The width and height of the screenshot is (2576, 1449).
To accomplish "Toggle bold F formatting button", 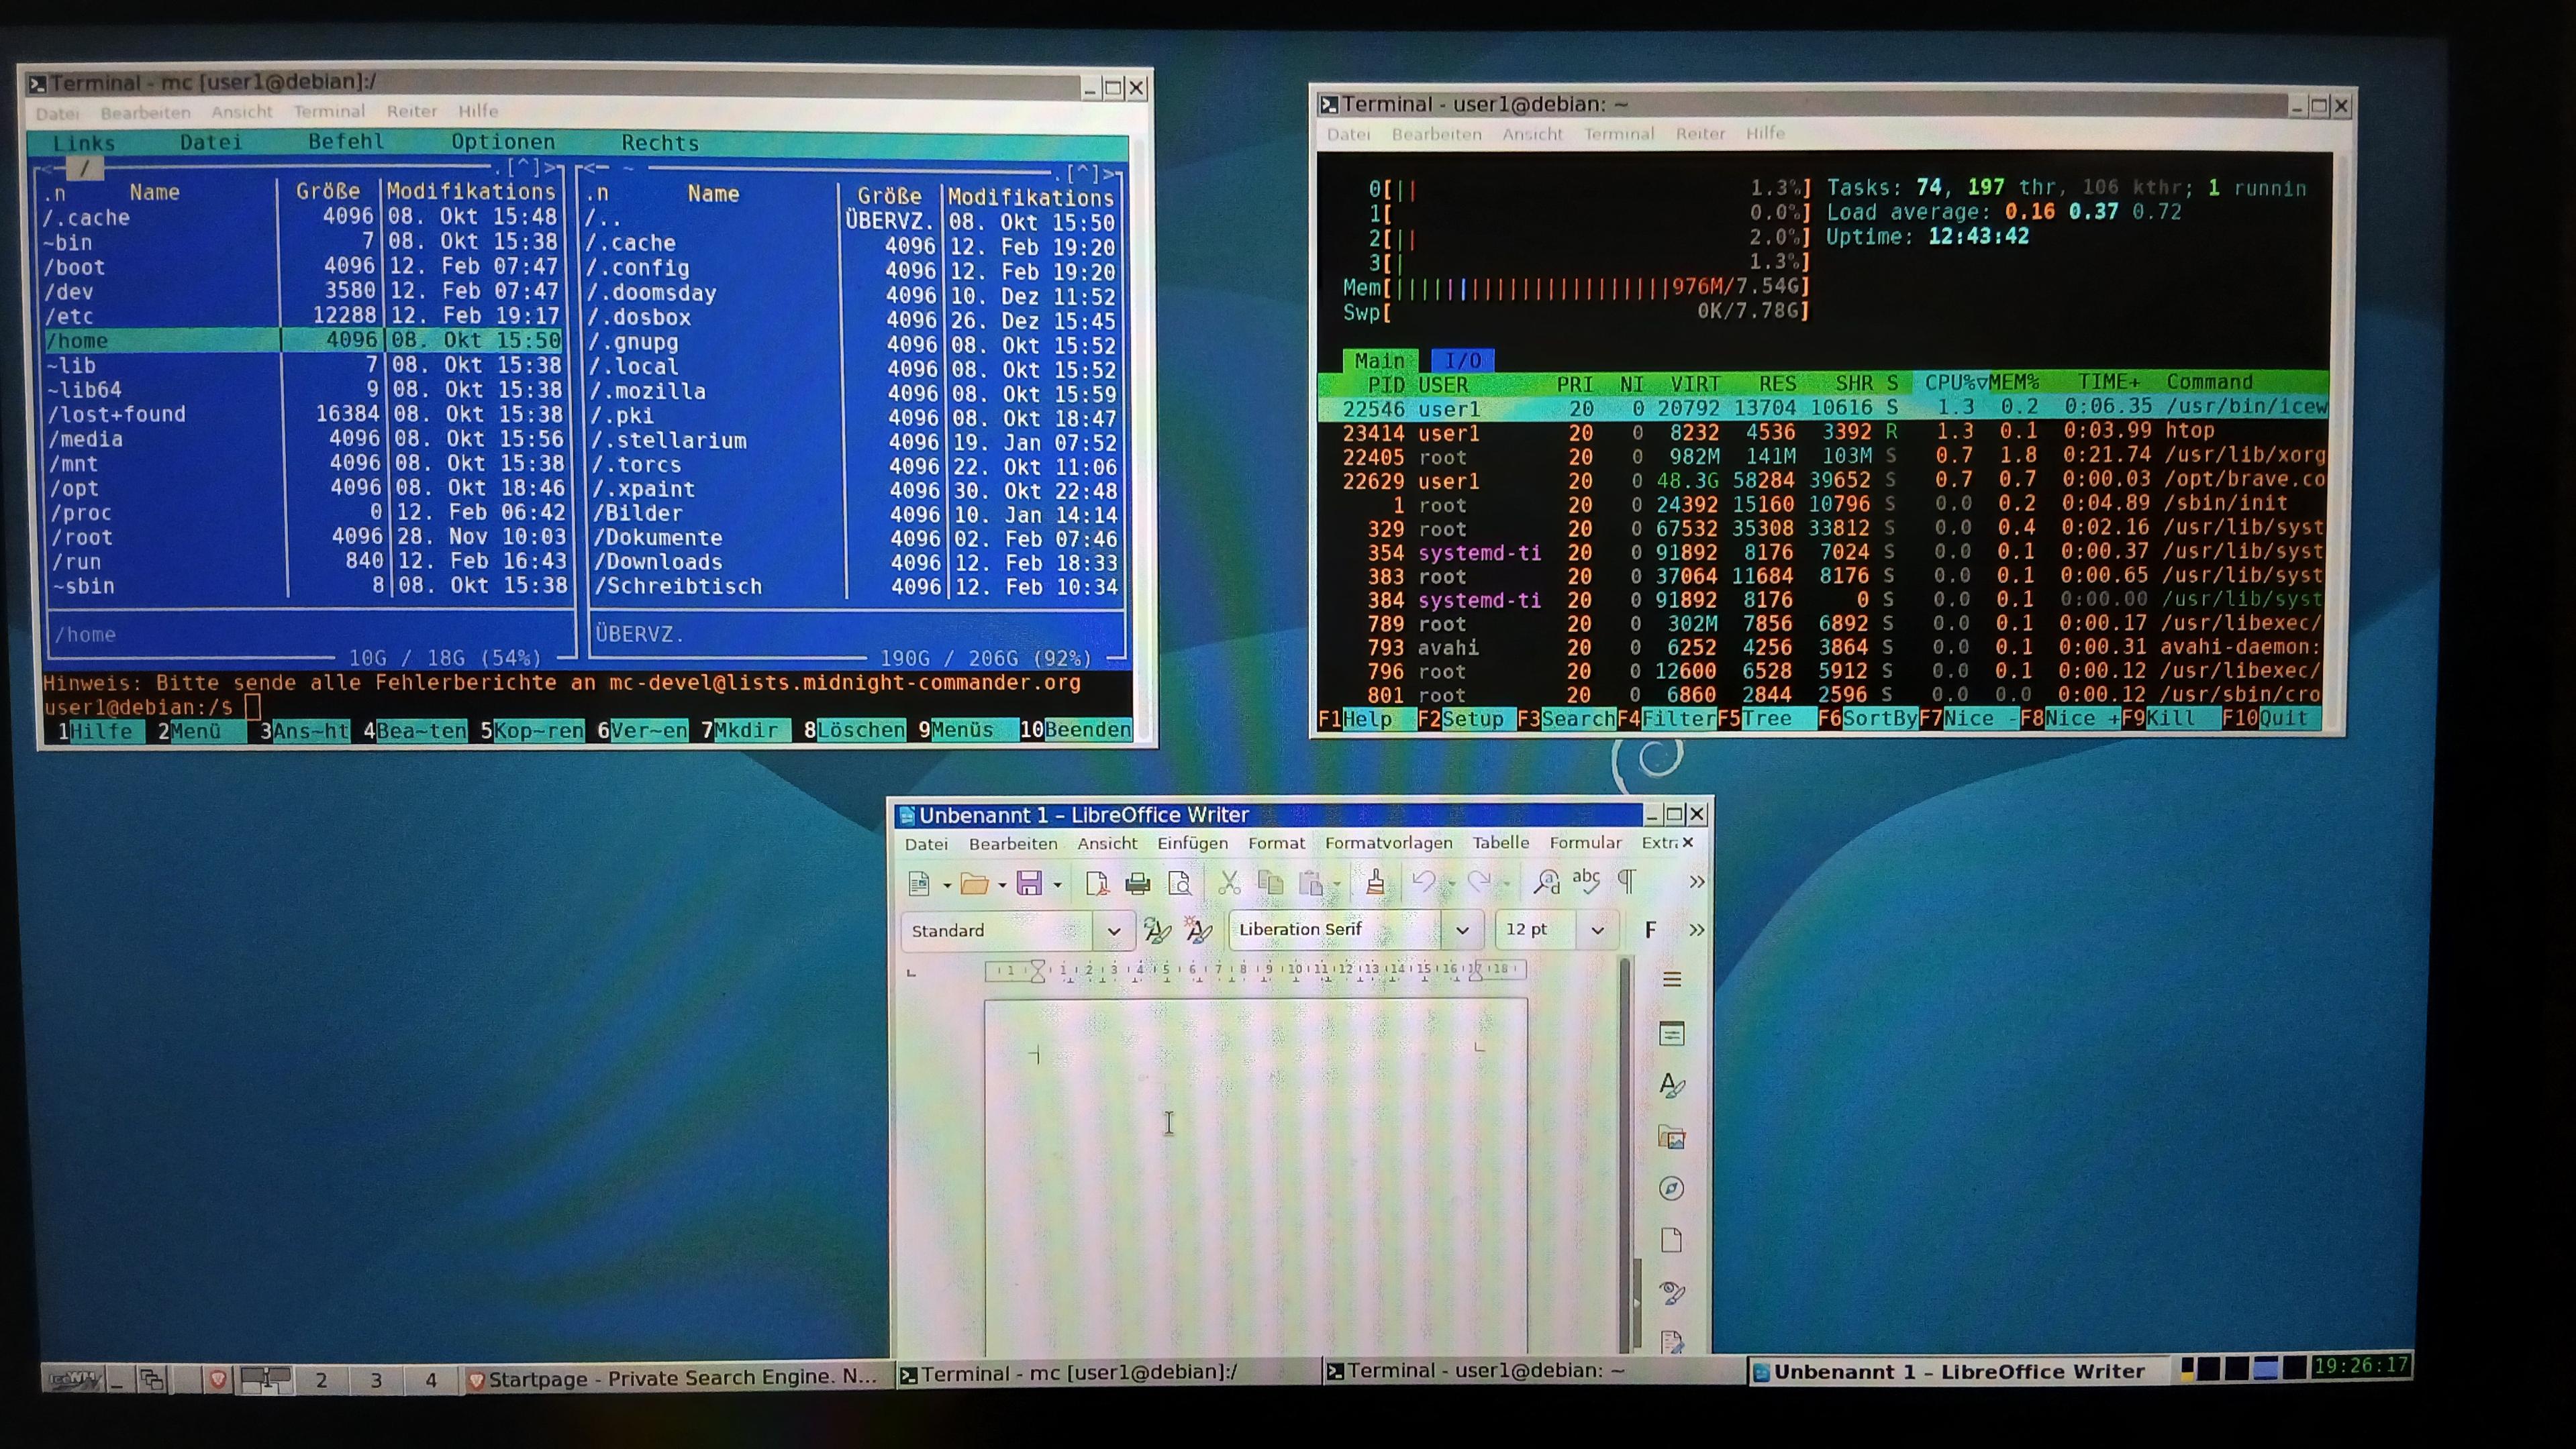I will pos(1650,930).
